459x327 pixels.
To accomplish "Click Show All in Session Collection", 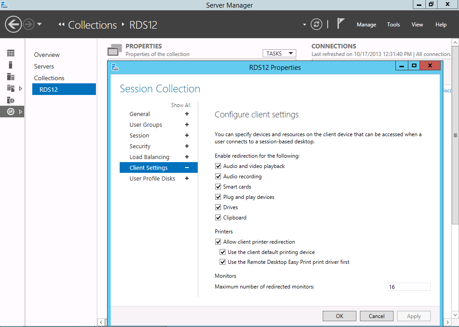I will pyautogui.click(x=181, y=105).
